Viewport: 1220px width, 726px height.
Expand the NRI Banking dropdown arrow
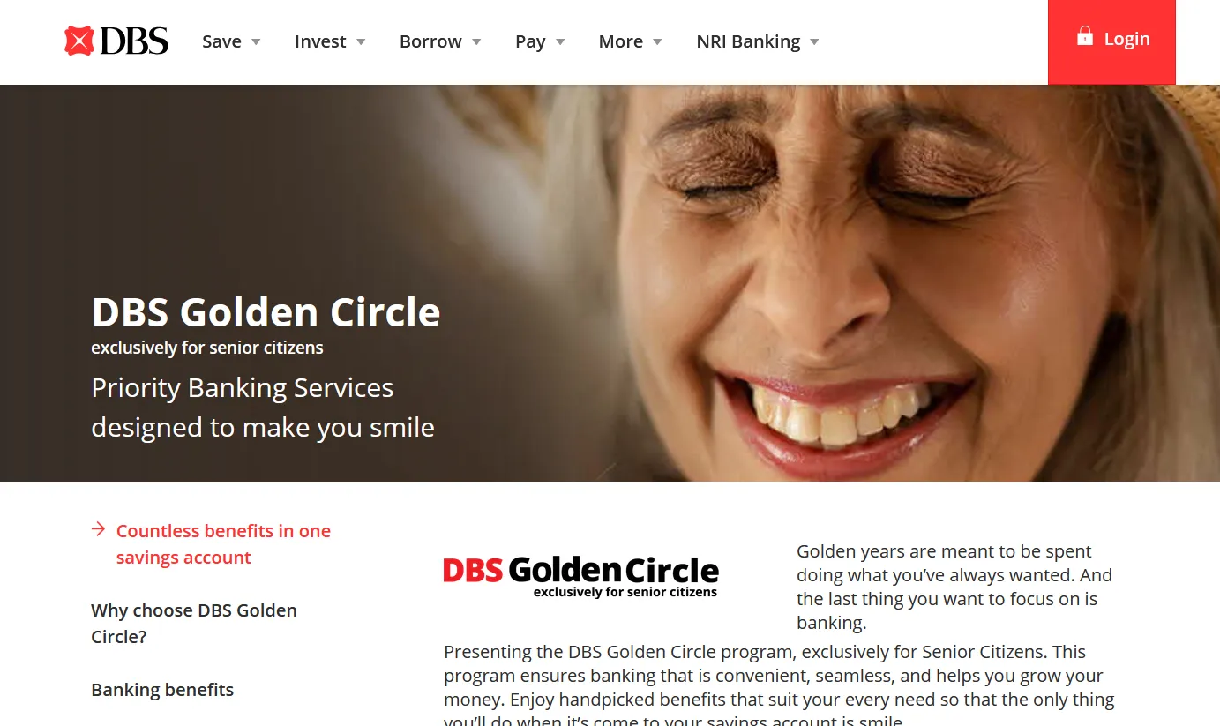(814, 41)
